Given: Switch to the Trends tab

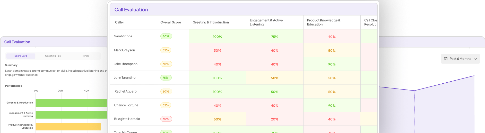Looking at the screenshot, I should pos(85,56).
